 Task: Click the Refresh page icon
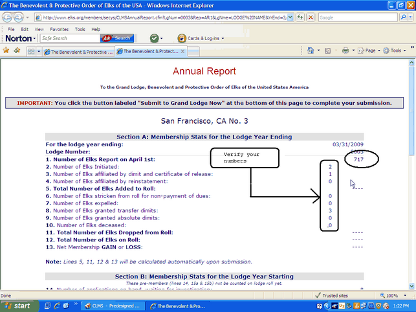[x=300, y=17]
